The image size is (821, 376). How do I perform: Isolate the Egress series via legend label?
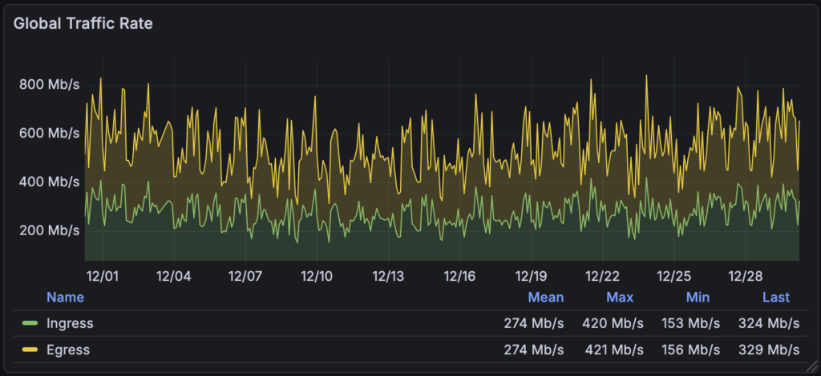68,350
